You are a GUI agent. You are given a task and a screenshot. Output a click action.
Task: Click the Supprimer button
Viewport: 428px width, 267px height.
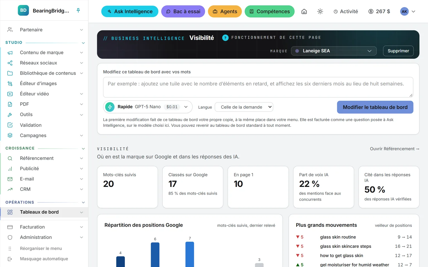pos(398,51)
